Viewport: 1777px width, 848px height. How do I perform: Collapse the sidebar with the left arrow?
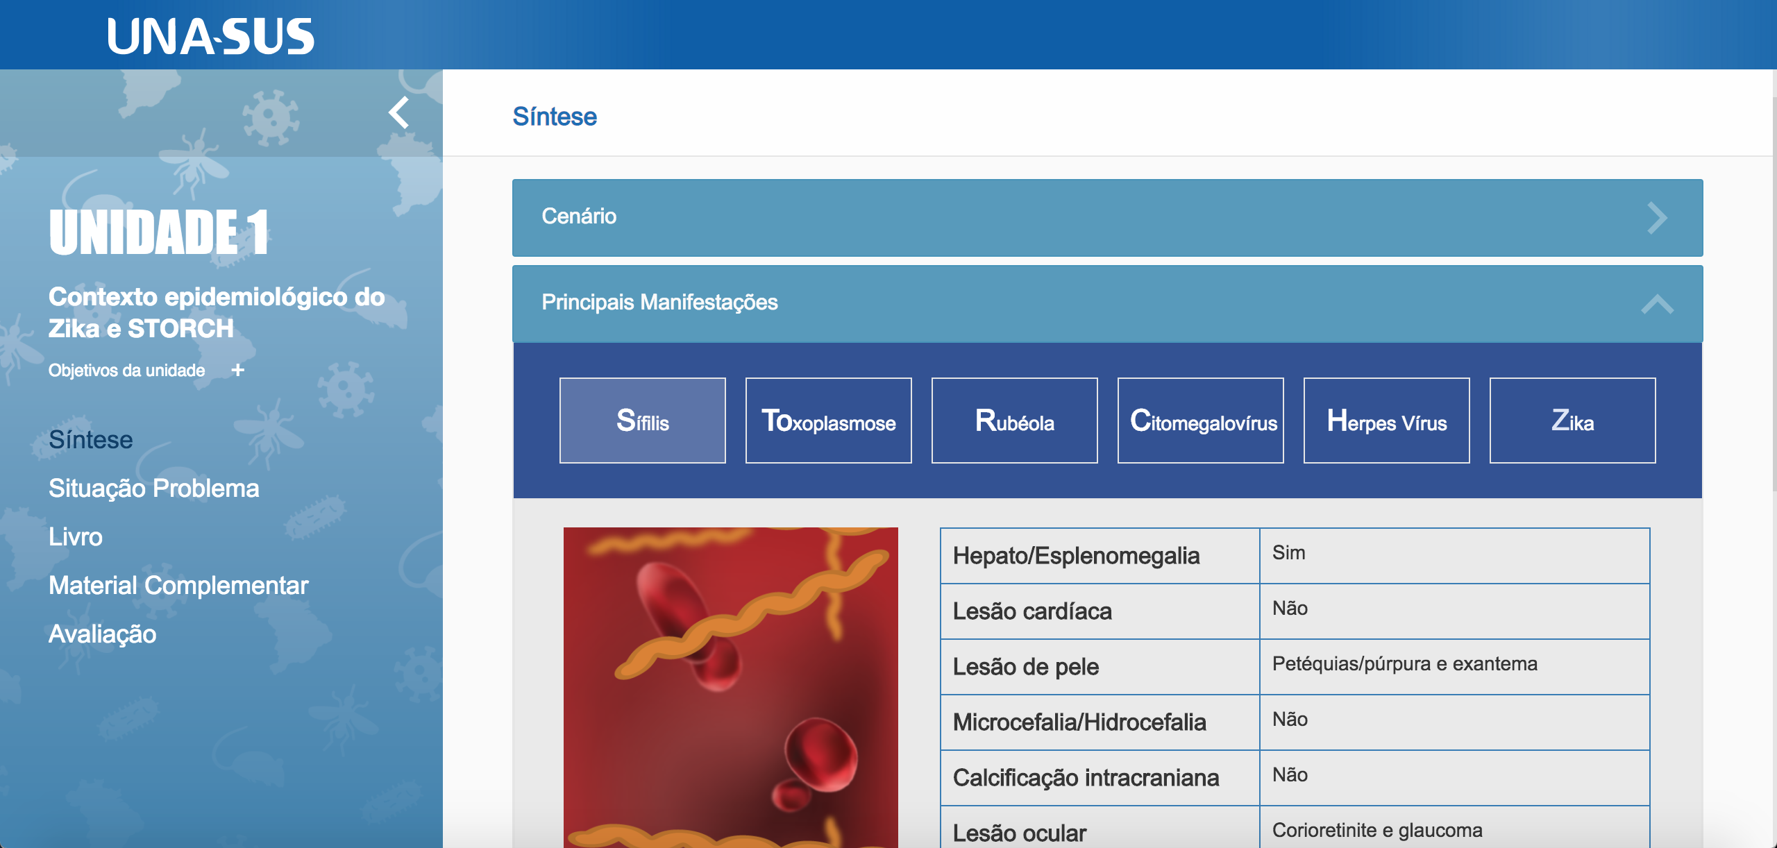(x=399, y=113)
